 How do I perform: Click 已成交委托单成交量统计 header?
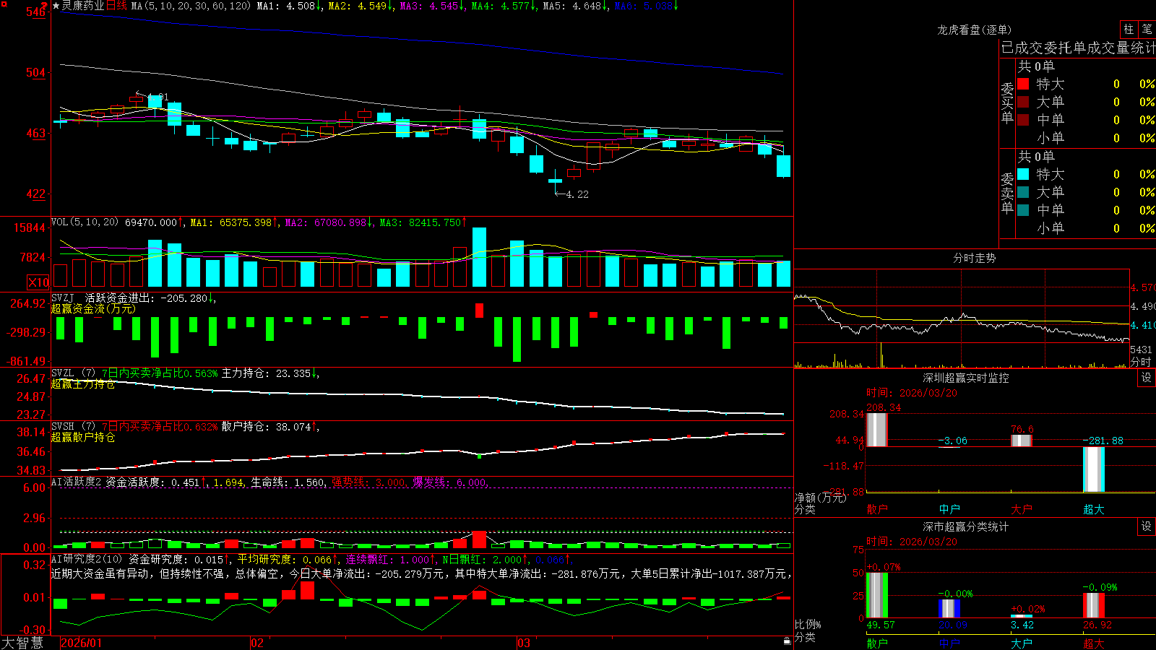1078,48
